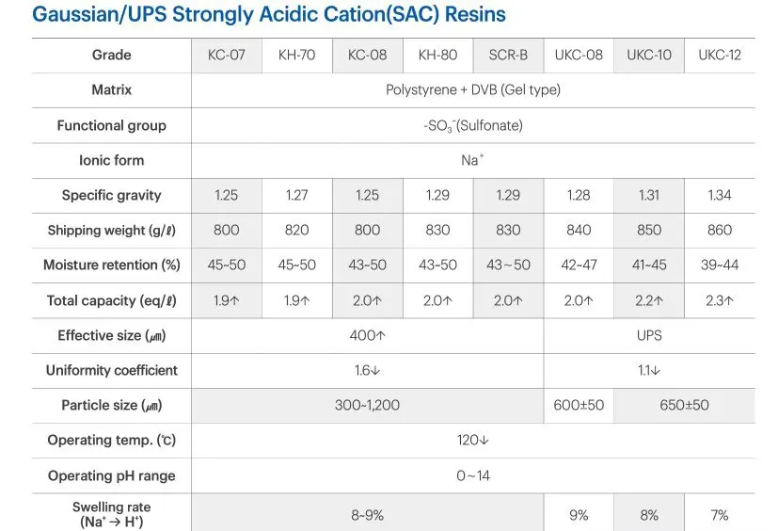
Task: Click the 600±50 particle size cell
Action: tap(579, 406)
